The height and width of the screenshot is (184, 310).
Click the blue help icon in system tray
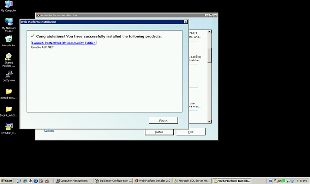[x=270, y=181]
